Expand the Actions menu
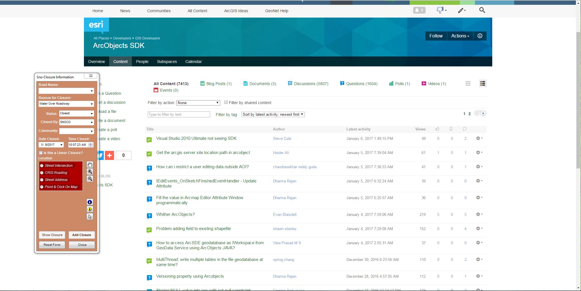The height and width of the screenshot is (291, 581). pyautogui.click(x=460, y=36)
